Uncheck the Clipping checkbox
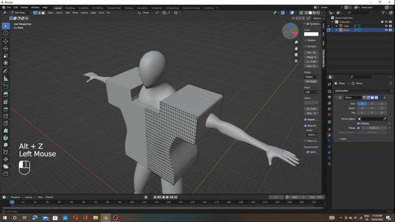395x222 pixels. (x=359, y=123)
